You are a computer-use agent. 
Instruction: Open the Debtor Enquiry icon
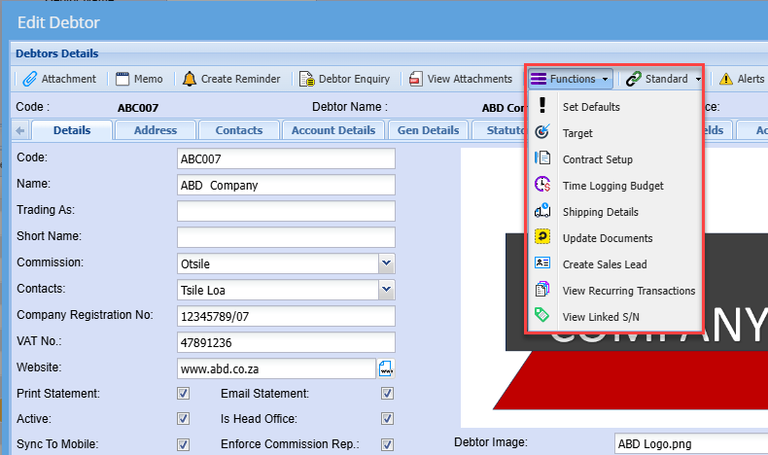coord(306,79)
